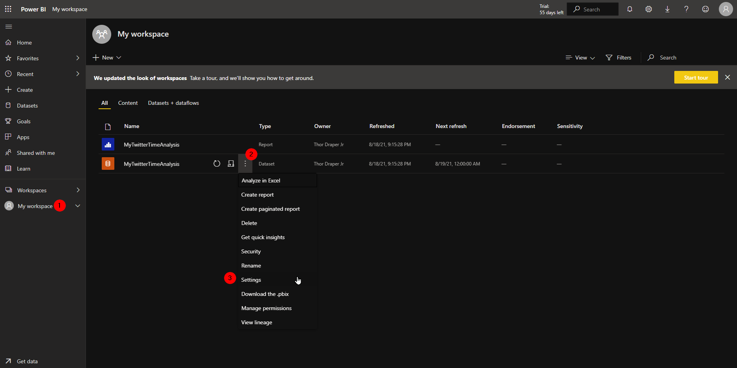Open the View dropdown
737x368 pixels.
(x=580, y=58)
